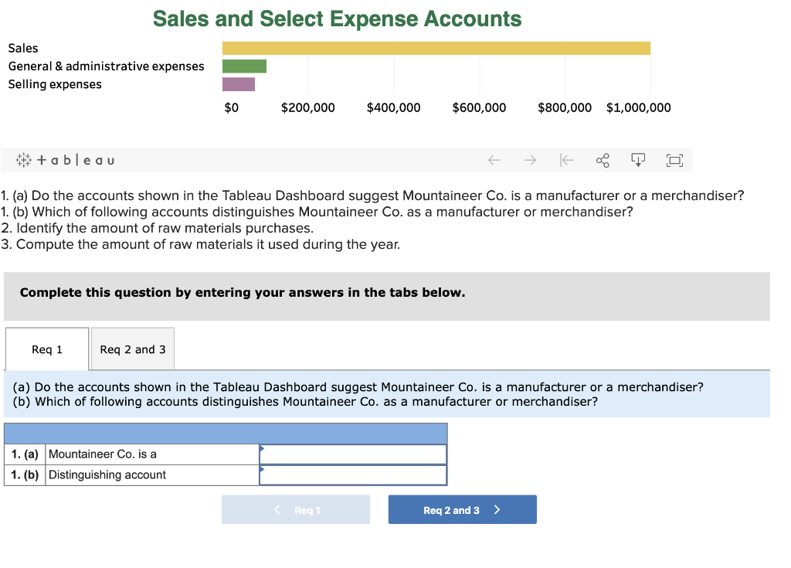Switch to the Req 1 tab
791x568 pixels.
(46, 349)
